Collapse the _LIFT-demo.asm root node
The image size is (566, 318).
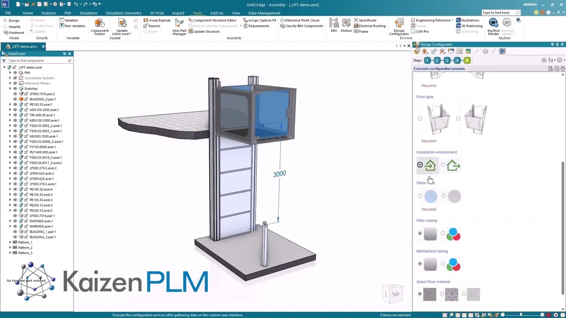tap(4, 68)
